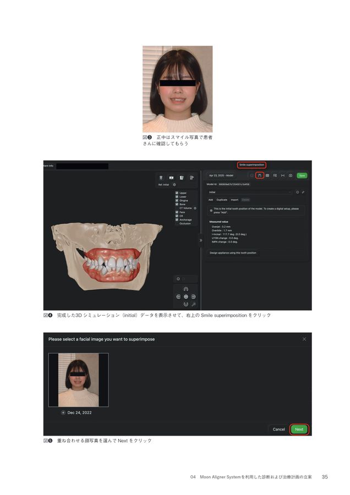Collapse side panel with the double chevron
This screenshot has width=350, height=495.
pos(201,240)
